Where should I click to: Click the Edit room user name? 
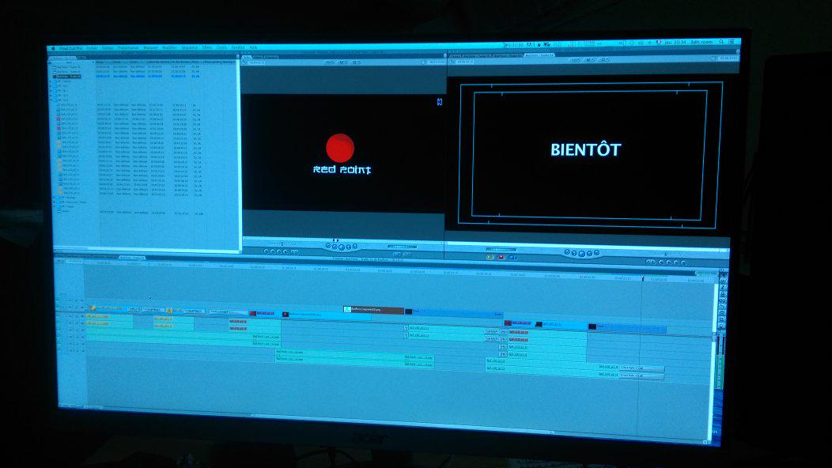click(x=702, y=41)
